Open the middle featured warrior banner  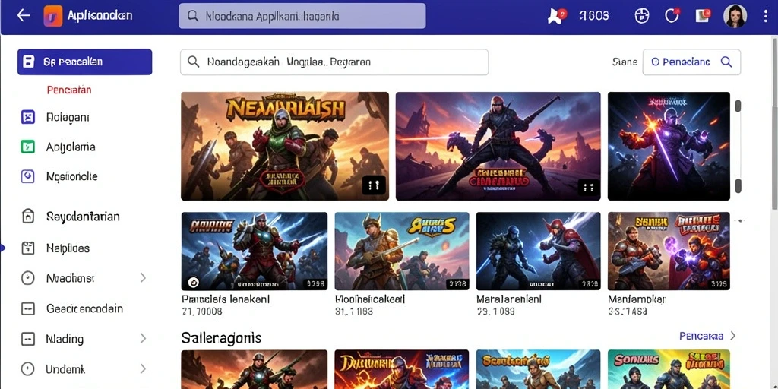498,146
